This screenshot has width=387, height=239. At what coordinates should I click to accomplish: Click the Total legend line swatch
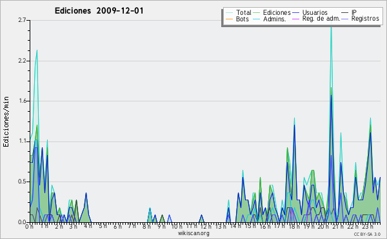pyautogui.click(x=229, y=13)
